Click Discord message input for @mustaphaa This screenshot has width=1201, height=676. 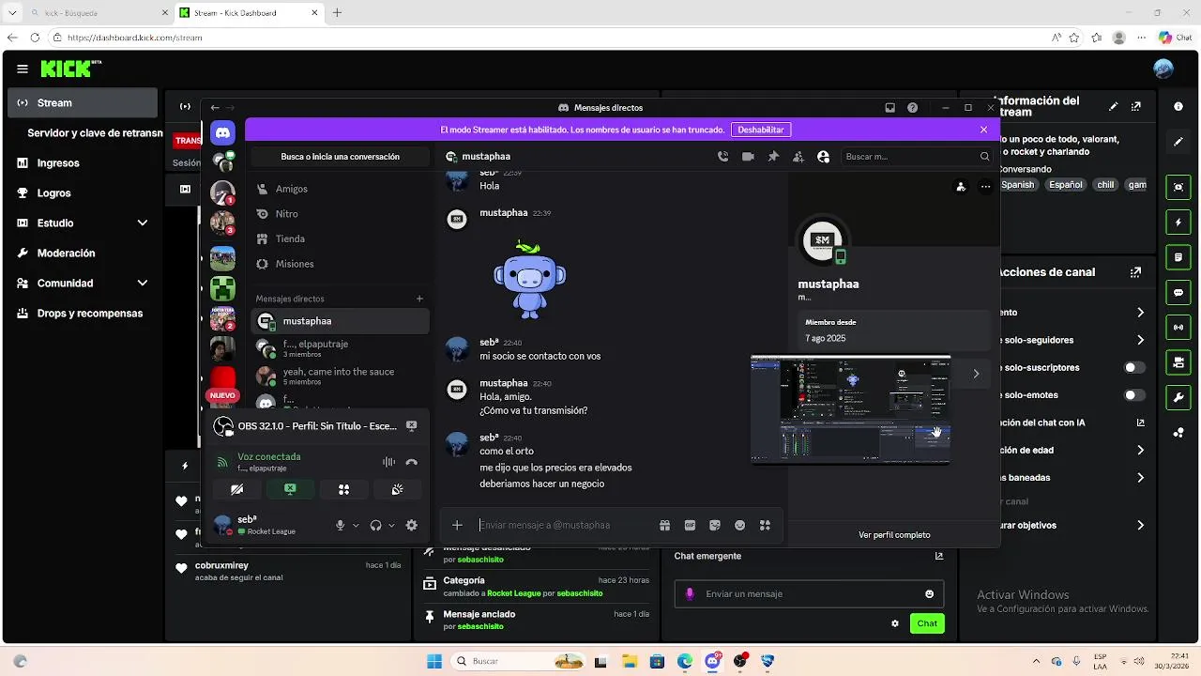(563, 526)
